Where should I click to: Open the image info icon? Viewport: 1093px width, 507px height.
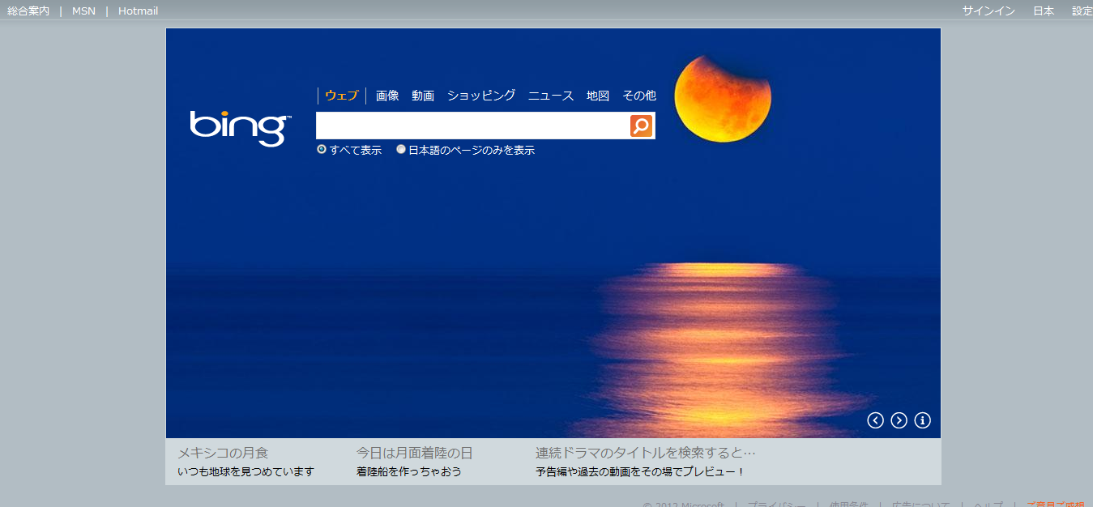[x=922, y=420]
